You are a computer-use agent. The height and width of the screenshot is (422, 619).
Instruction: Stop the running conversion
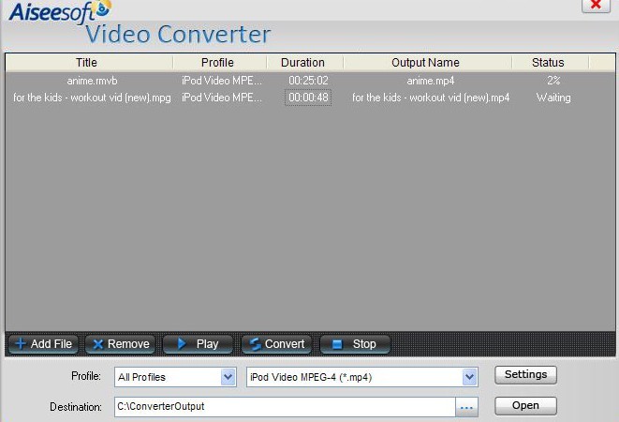click(355, 344)
